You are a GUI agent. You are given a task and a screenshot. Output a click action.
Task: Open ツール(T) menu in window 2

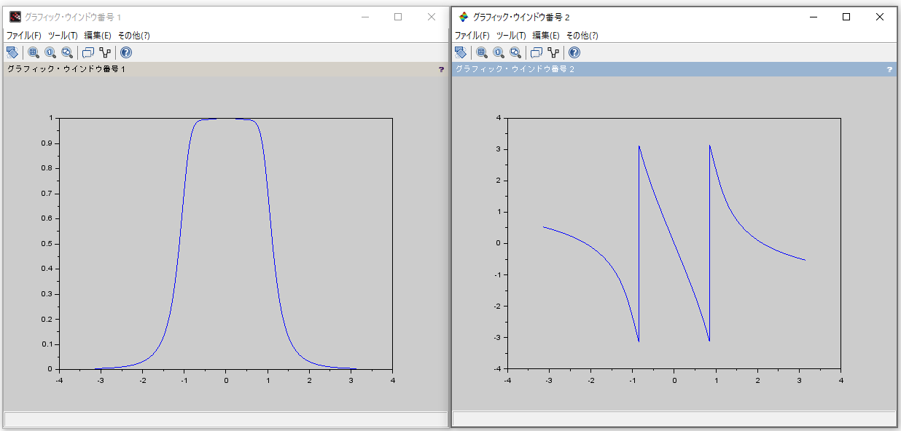click(511, 35)
